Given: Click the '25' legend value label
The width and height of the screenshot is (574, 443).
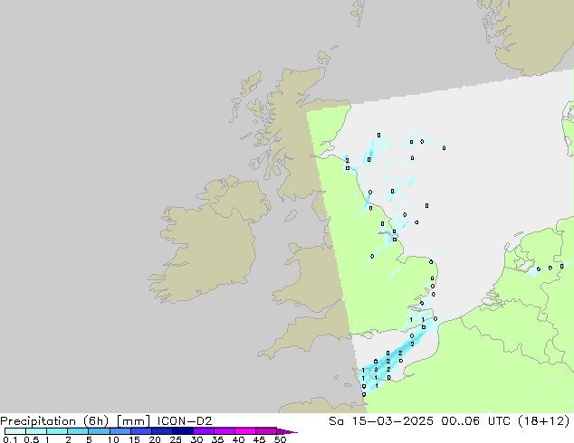Looking at the screenshot, I should click(176, 439).
